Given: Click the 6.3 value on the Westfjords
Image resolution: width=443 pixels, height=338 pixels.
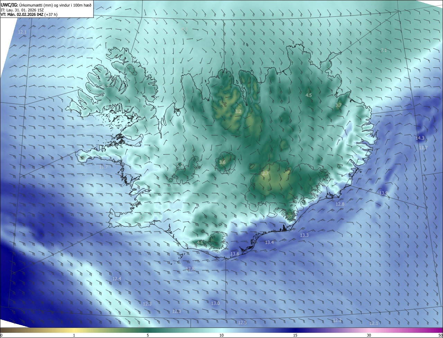Looking at the screenshot, I should click(x=105, y=86).
